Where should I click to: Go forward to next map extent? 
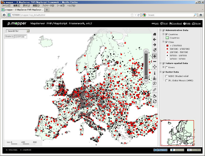coord(155,45)
